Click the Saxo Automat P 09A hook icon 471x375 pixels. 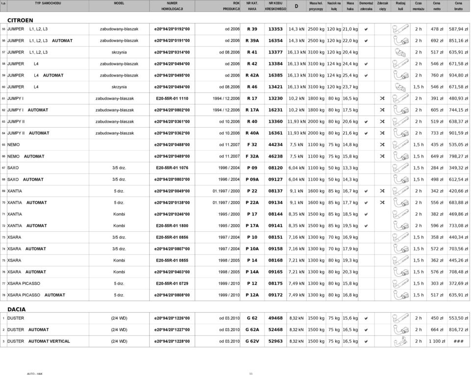400,179
